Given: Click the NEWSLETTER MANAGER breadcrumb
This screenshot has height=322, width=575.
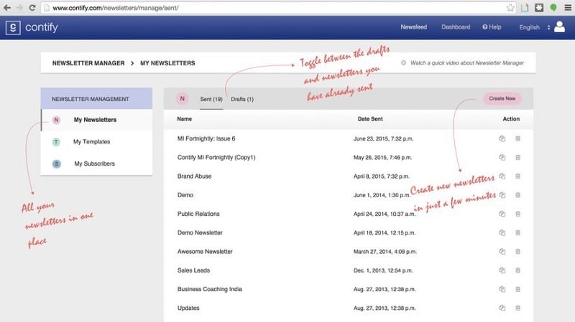Looking at the screenshot, I should click(x=88, y=63).
